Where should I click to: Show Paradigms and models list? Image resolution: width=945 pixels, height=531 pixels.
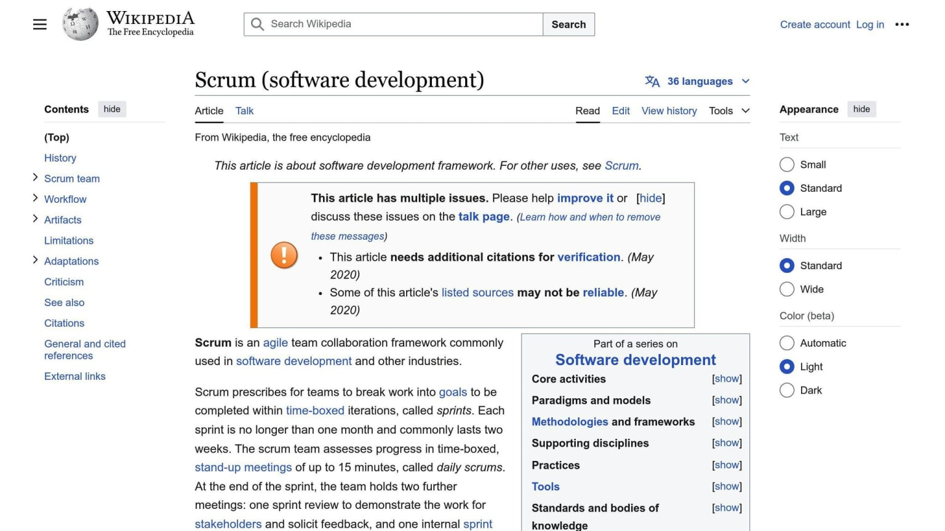coord(727,400)
